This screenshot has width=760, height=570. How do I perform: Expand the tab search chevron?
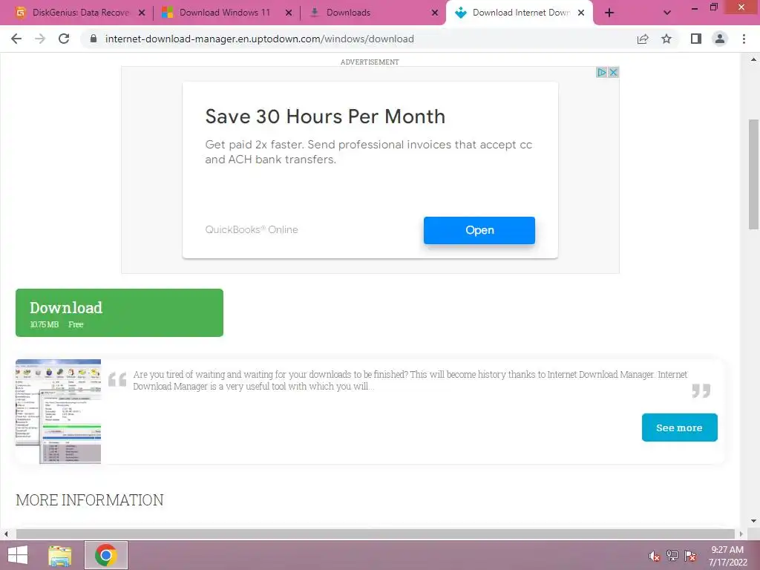point(667,13)
